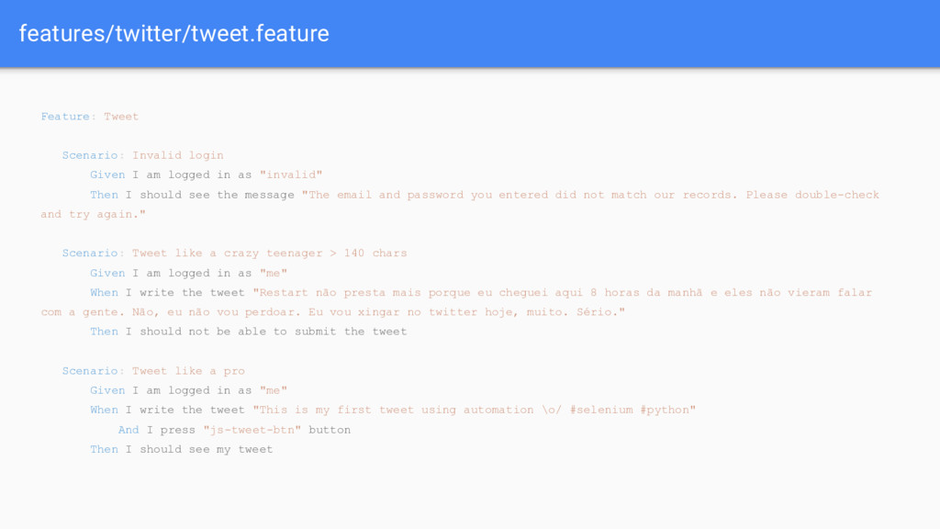Click the final line "I should see my tweet"
940x529 pixels.
[199, 449]
